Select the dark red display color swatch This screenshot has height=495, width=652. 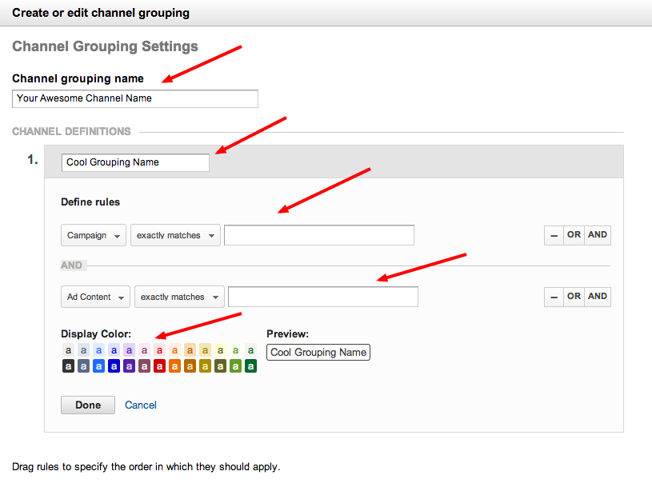pos(159,366)
